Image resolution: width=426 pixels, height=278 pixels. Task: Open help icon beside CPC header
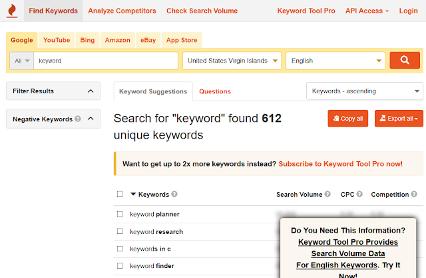(x=359, y=194)
